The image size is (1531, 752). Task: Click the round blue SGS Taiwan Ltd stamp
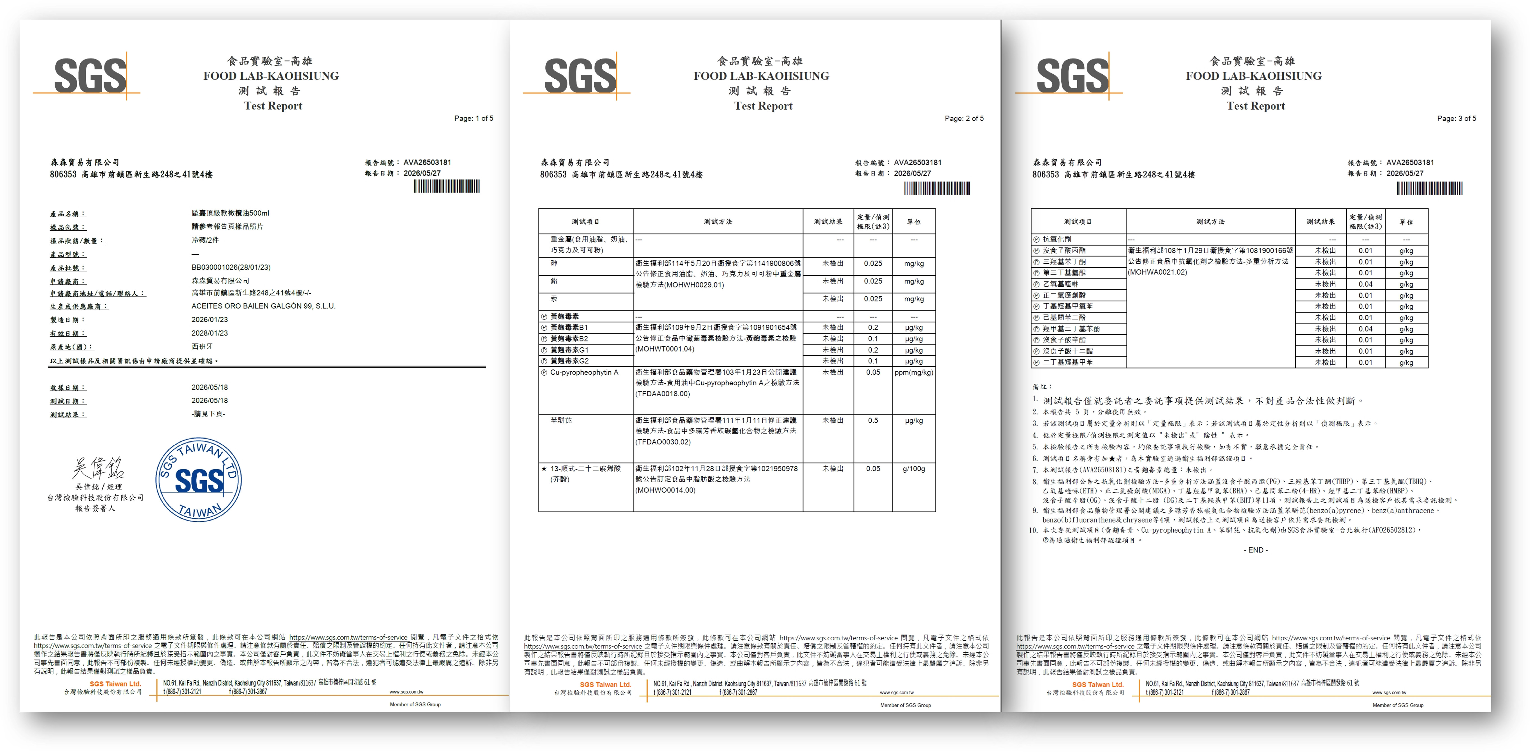pyautogui.click(x=199, y=480)
